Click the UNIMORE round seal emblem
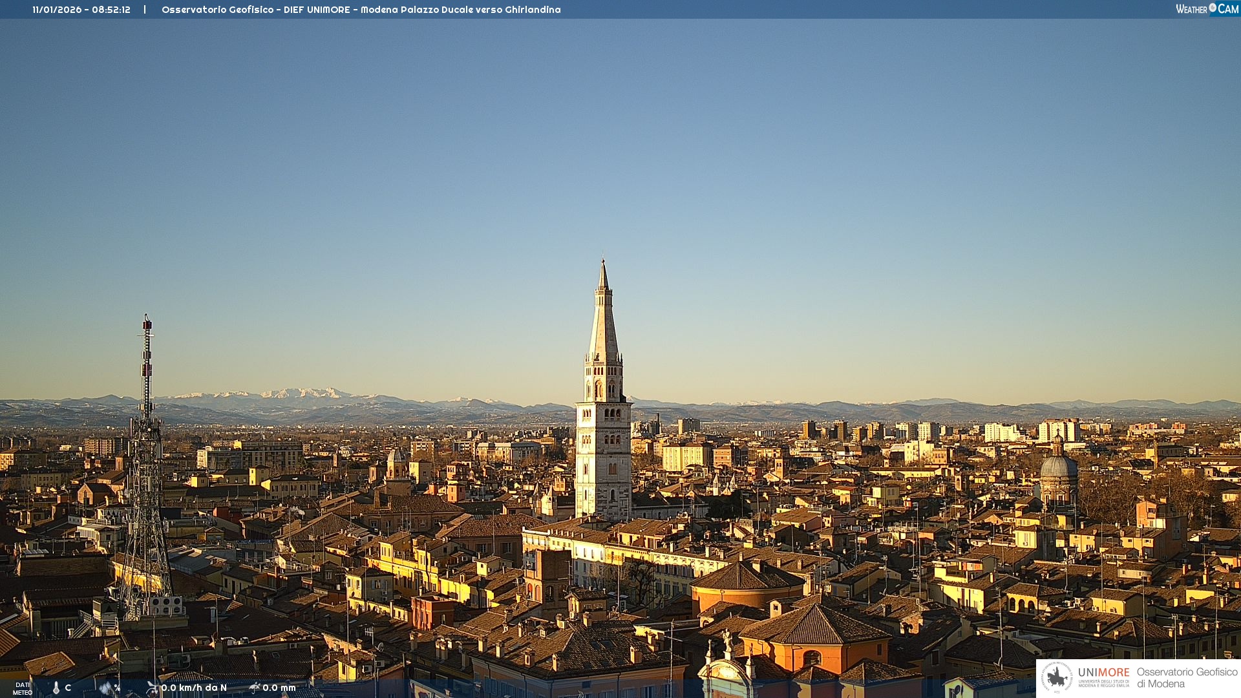Screen dimensions: 1241x698 coord(1057,677)
